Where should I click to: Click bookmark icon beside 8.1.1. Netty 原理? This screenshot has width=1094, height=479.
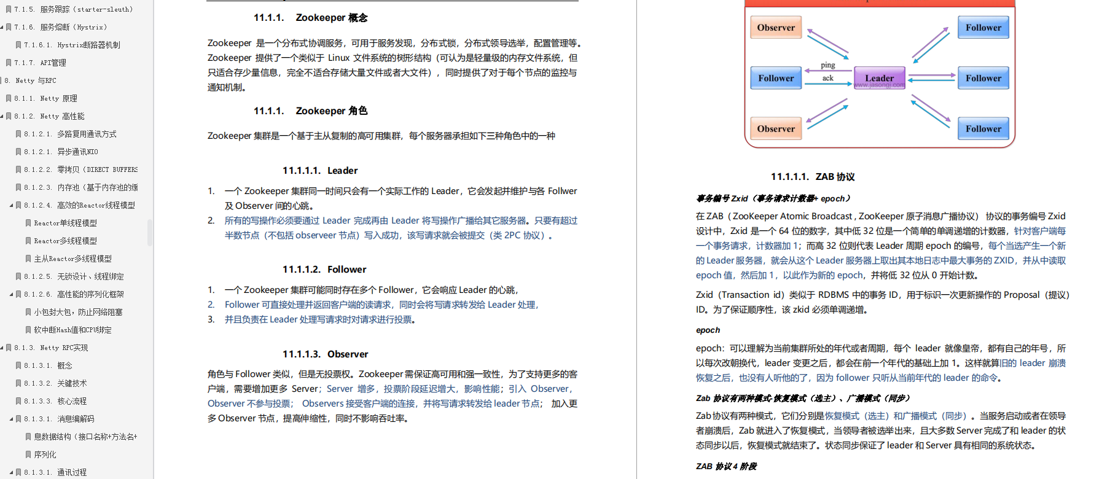[x=9, y=98]
